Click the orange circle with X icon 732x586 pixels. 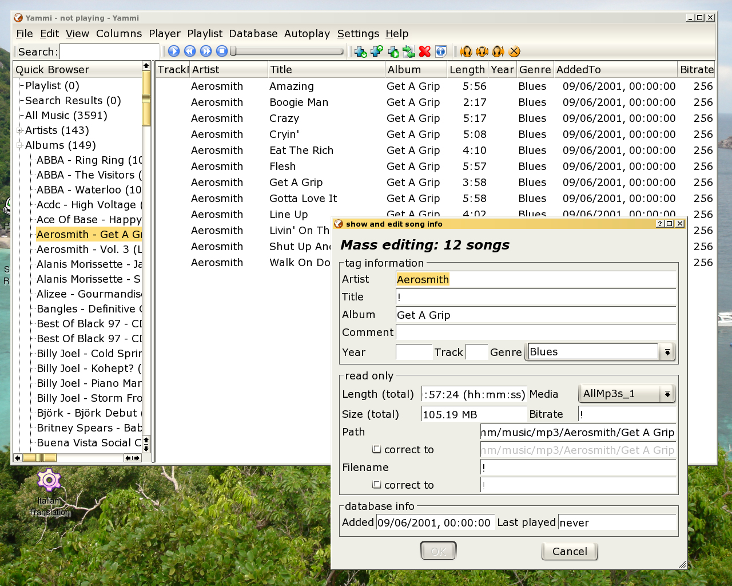(x=514, y=52)
